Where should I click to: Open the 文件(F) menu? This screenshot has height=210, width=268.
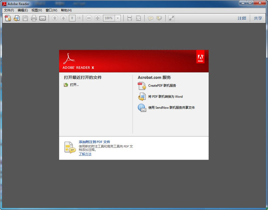pyautogui.click(x=9, y=10)
